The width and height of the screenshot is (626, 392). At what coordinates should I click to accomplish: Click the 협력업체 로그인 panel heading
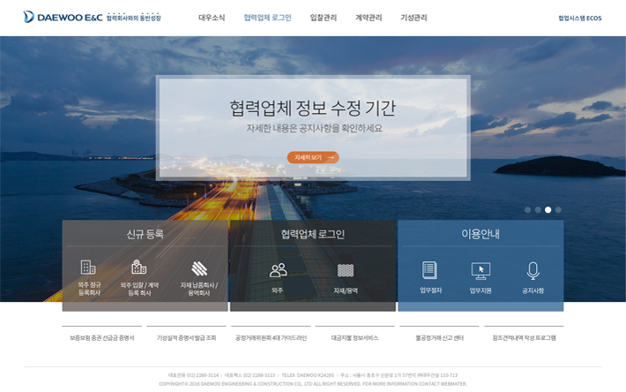[313, 234]
